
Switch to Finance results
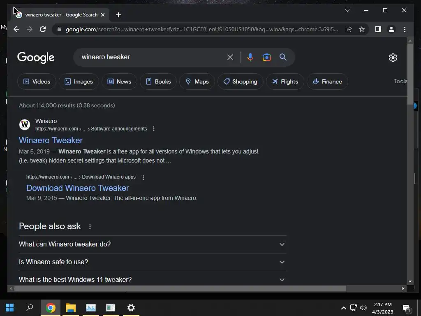[x=327, y=81]
